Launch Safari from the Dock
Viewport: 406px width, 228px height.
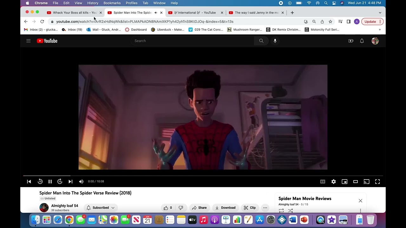click(x=58, y=220)
